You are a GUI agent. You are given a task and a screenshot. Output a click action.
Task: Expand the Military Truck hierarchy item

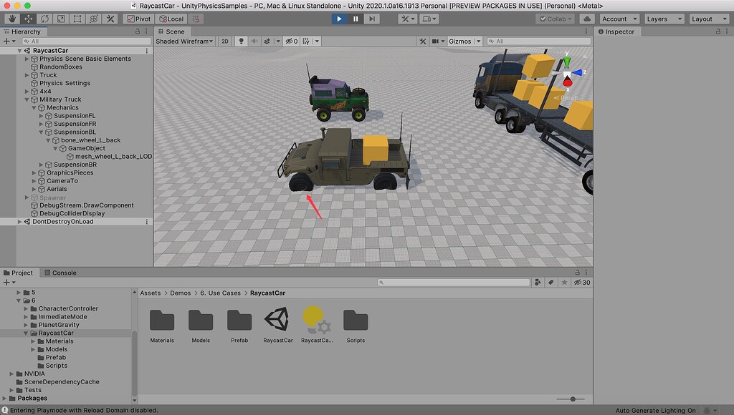coord(25,99)
